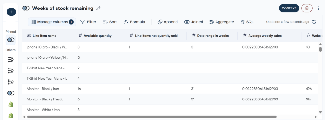
Task: Click the pencil icon to rename title
Action: point(98,9)
